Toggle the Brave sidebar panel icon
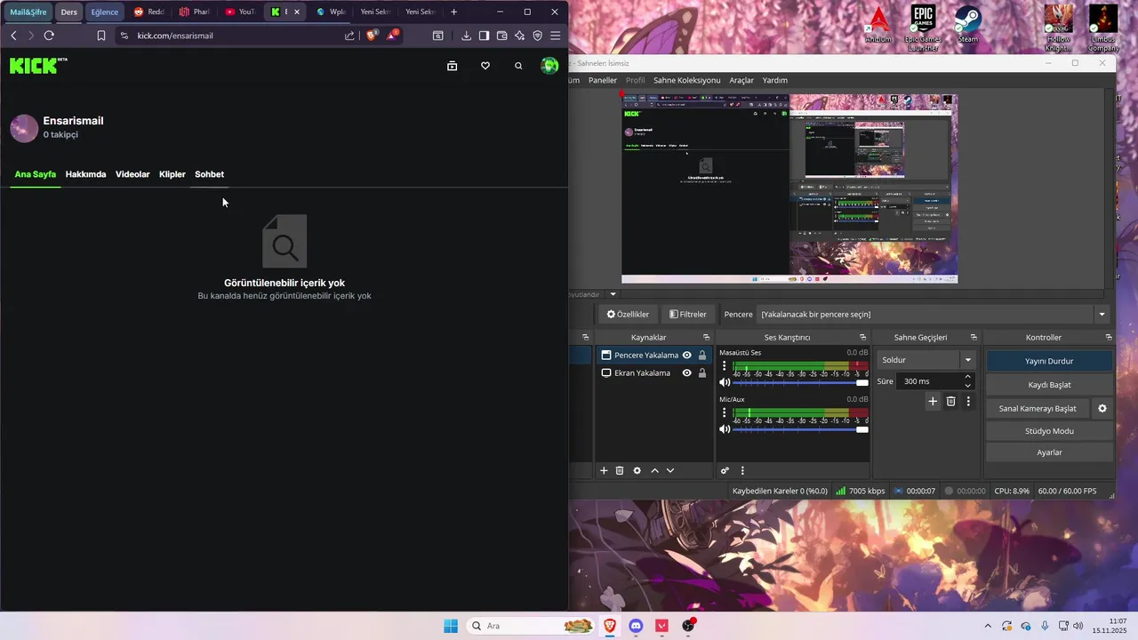The width and height of the screenshot is (1138, 640). tap(484, 36)
